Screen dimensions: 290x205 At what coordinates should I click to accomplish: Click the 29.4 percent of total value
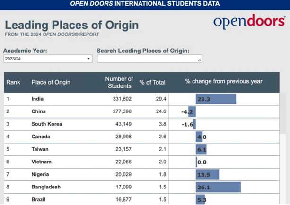(161, 99)
